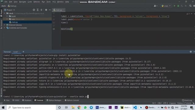
Task: Open the View menu
Action: click(x=16, y=2)
